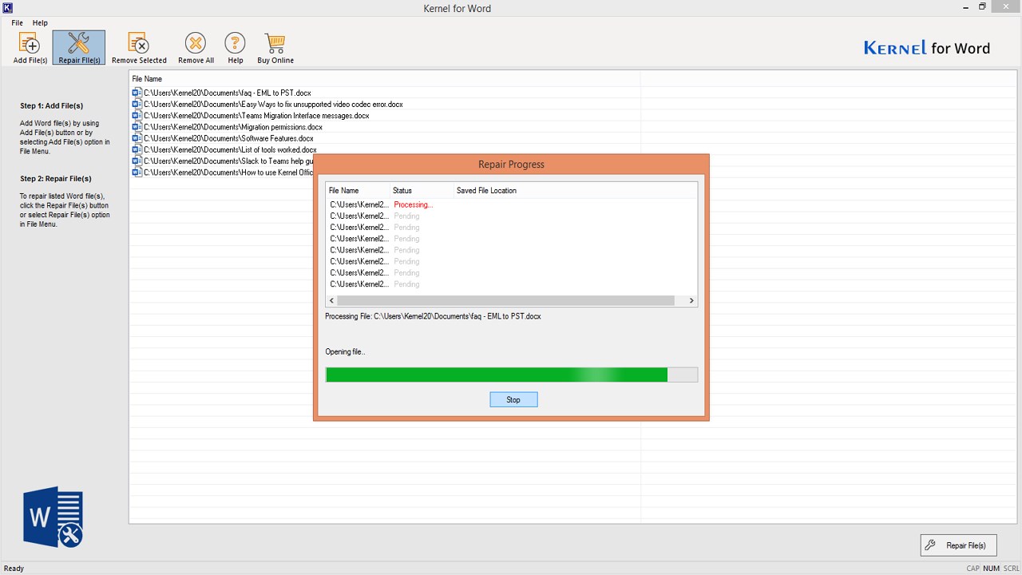Click the Saved File Location column header
The height and width of the screenshot is (575, 1022).
point(486,191)
